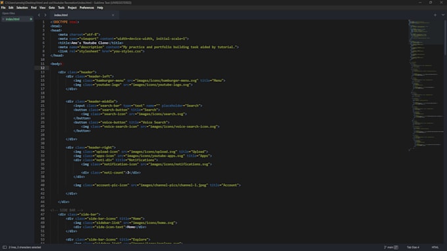The height and width of the screenshot is (251, 447).
Task: Click line number 1 in the gutter
Action: (x=43, y=22)
